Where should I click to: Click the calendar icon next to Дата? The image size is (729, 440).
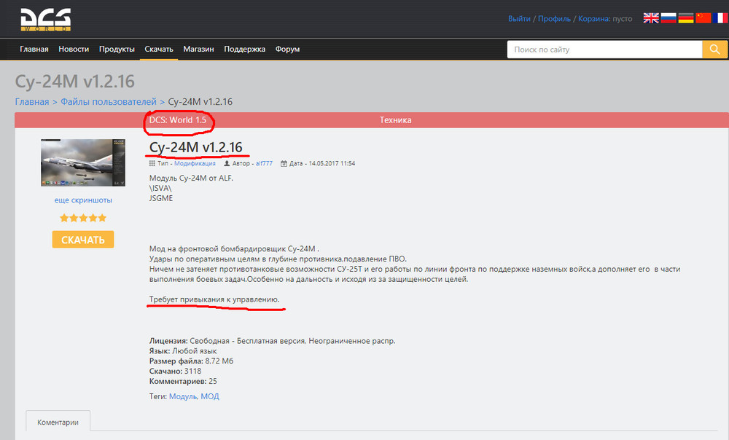tap(284, 164)
